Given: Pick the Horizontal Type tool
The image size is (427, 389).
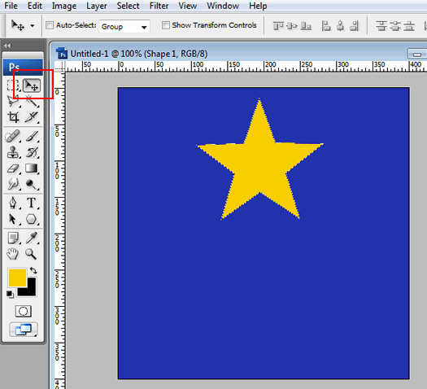Looking at the screenshot, I should point(32,203).
